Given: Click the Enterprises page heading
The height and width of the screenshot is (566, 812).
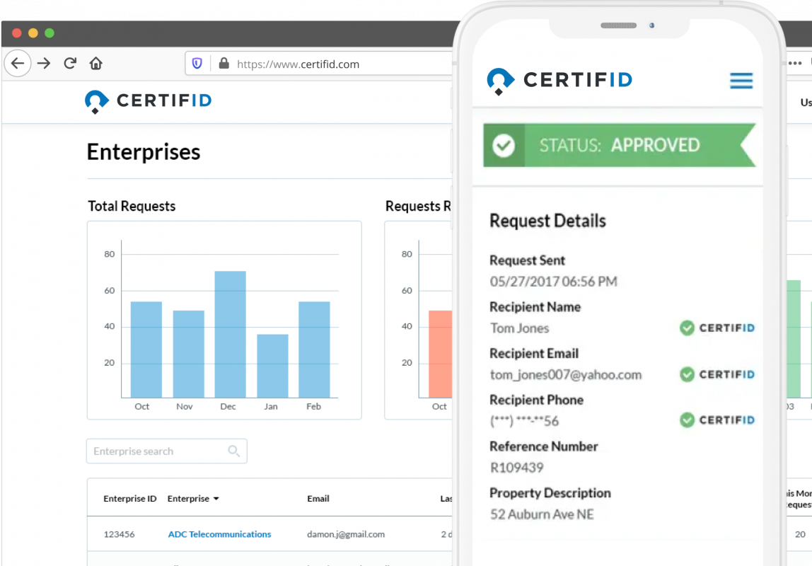Looking at the screenshot, I should pyautogui.click(x=144, y=152).
